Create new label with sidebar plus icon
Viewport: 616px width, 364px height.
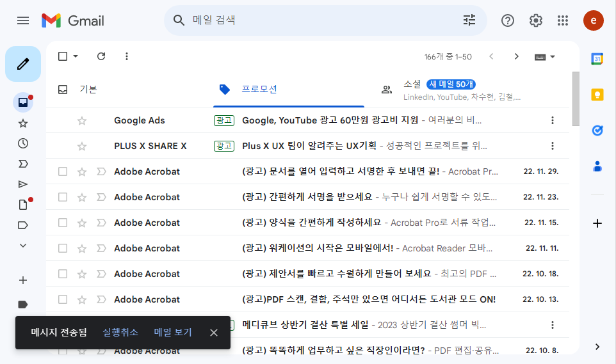(x=23, y=280)
